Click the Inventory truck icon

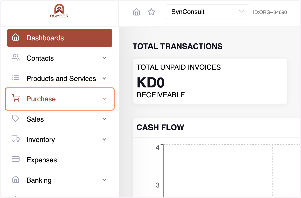pyautogui.click(x=16, y=139)
